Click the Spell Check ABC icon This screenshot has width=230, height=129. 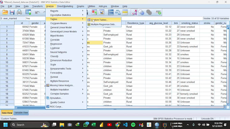(158, 12)
